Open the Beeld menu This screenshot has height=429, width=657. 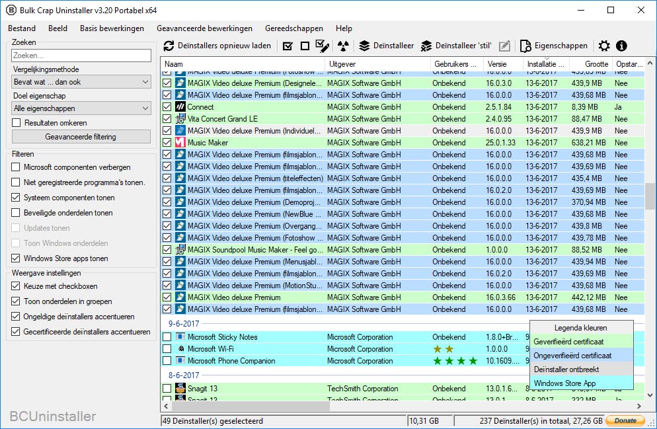(x=58, y=28)
